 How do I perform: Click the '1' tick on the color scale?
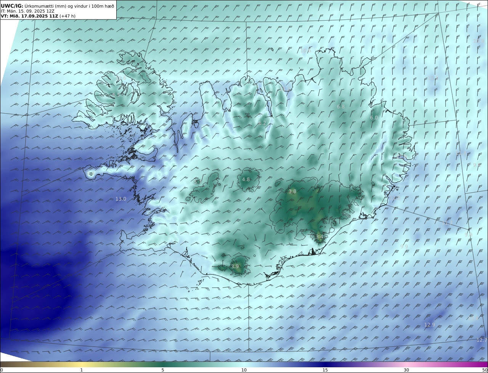(82, 370)
